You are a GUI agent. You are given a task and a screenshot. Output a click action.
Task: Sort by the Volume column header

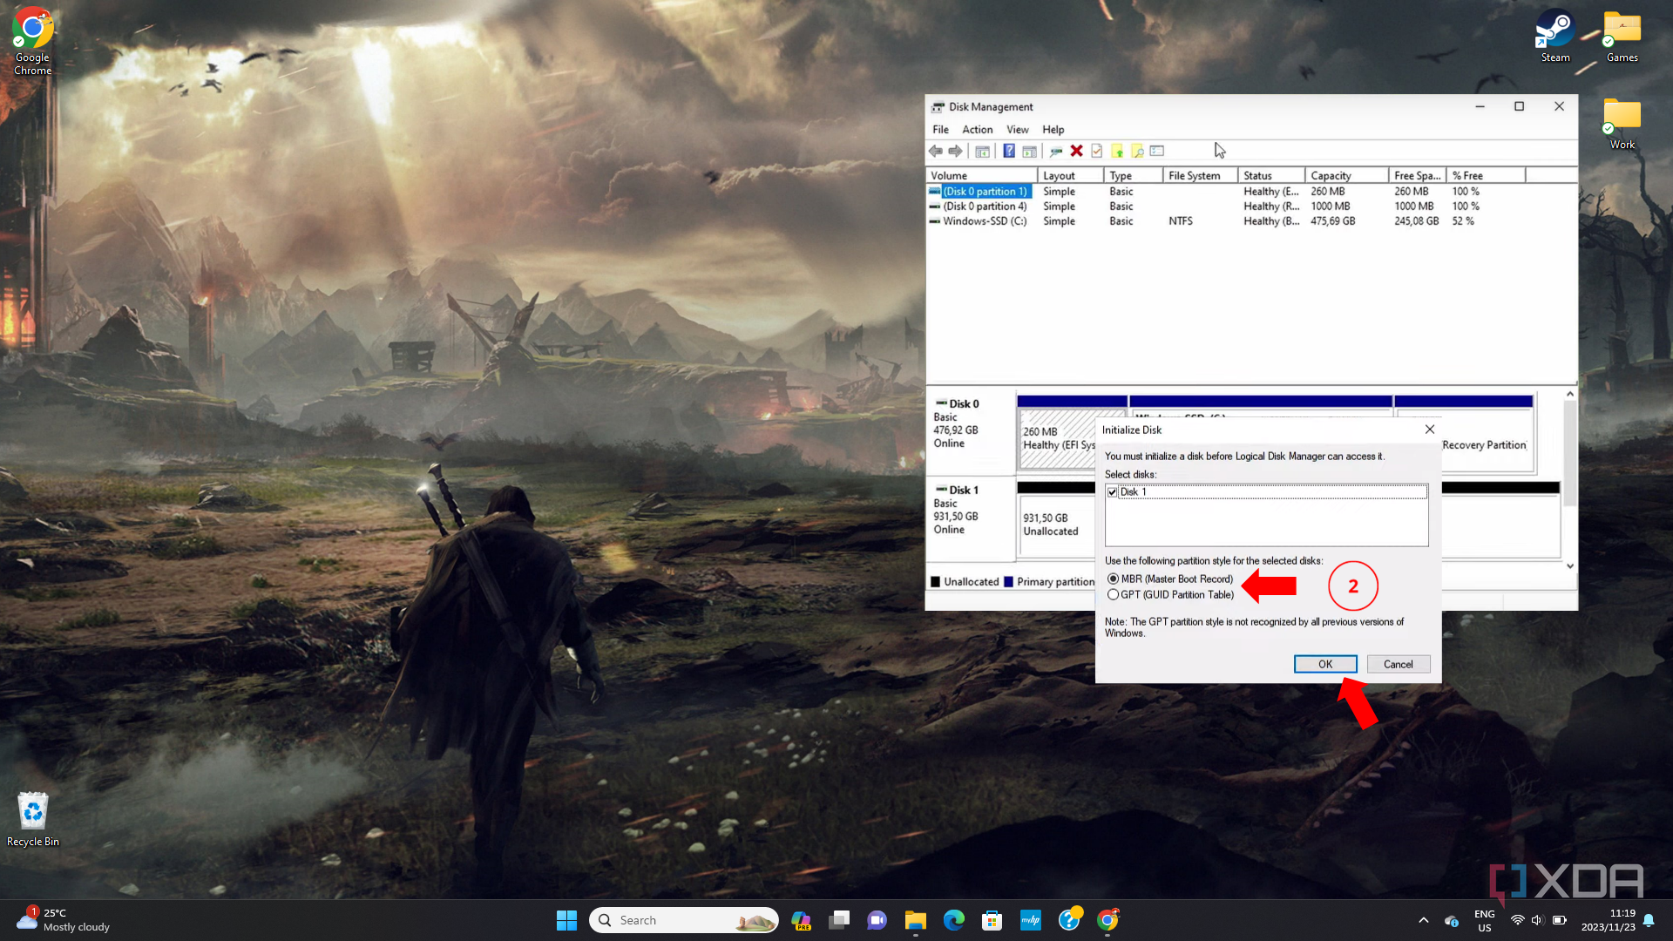[x=982, y=176]
